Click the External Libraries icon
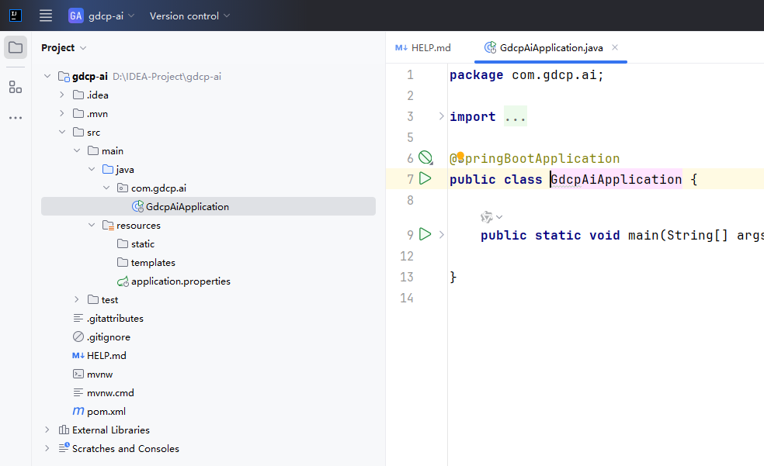Viewport: 764px width, 466px height. (x=64, y=430)
